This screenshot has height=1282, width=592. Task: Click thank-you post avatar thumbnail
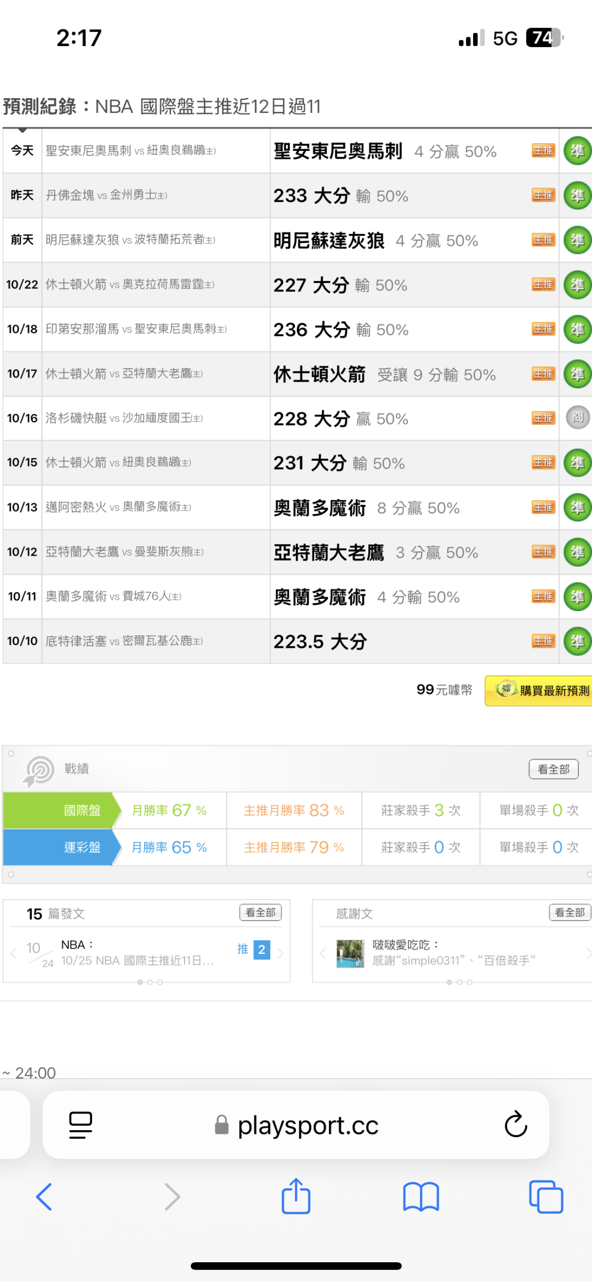point(350,953)
